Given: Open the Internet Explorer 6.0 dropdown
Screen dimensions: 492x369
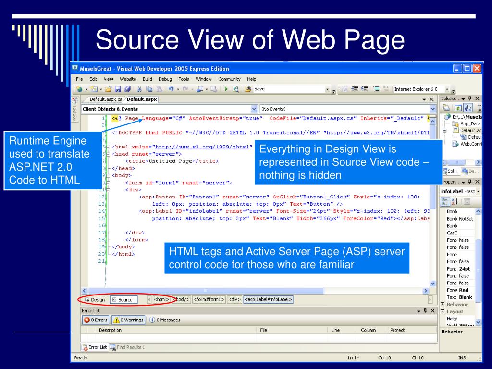Looking at the screenshot, I should pos(447,89).
